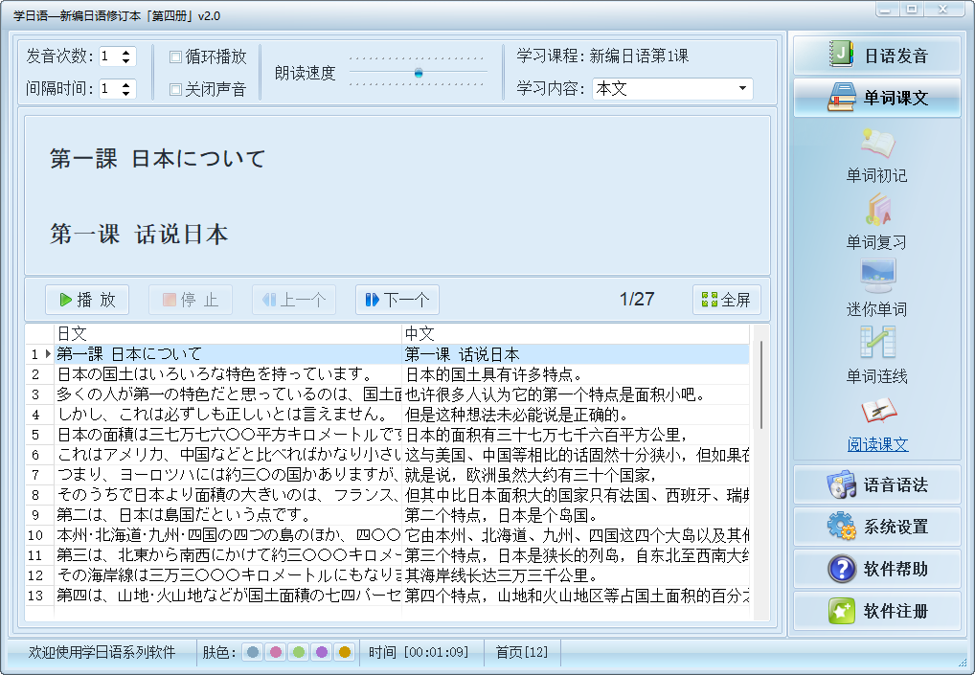The width and height of the screenshot is (975, 675).
Task: Open the 阅读课文 link
Action: coord(877,444)
